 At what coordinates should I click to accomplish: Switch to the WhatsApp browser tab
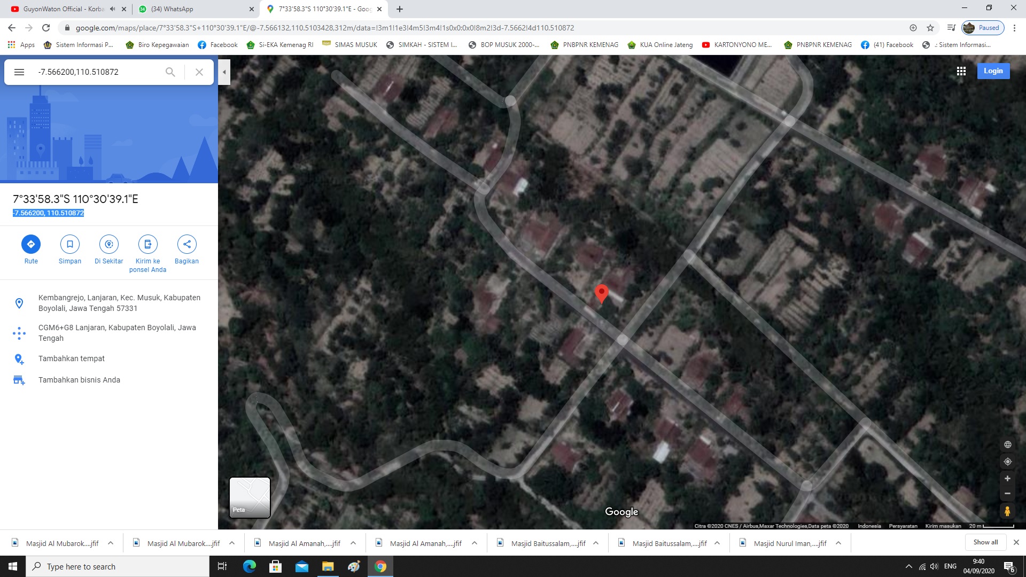196,9
